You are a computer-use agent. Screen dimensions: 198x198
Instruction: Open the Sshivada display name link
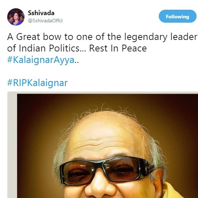point(41,13)
